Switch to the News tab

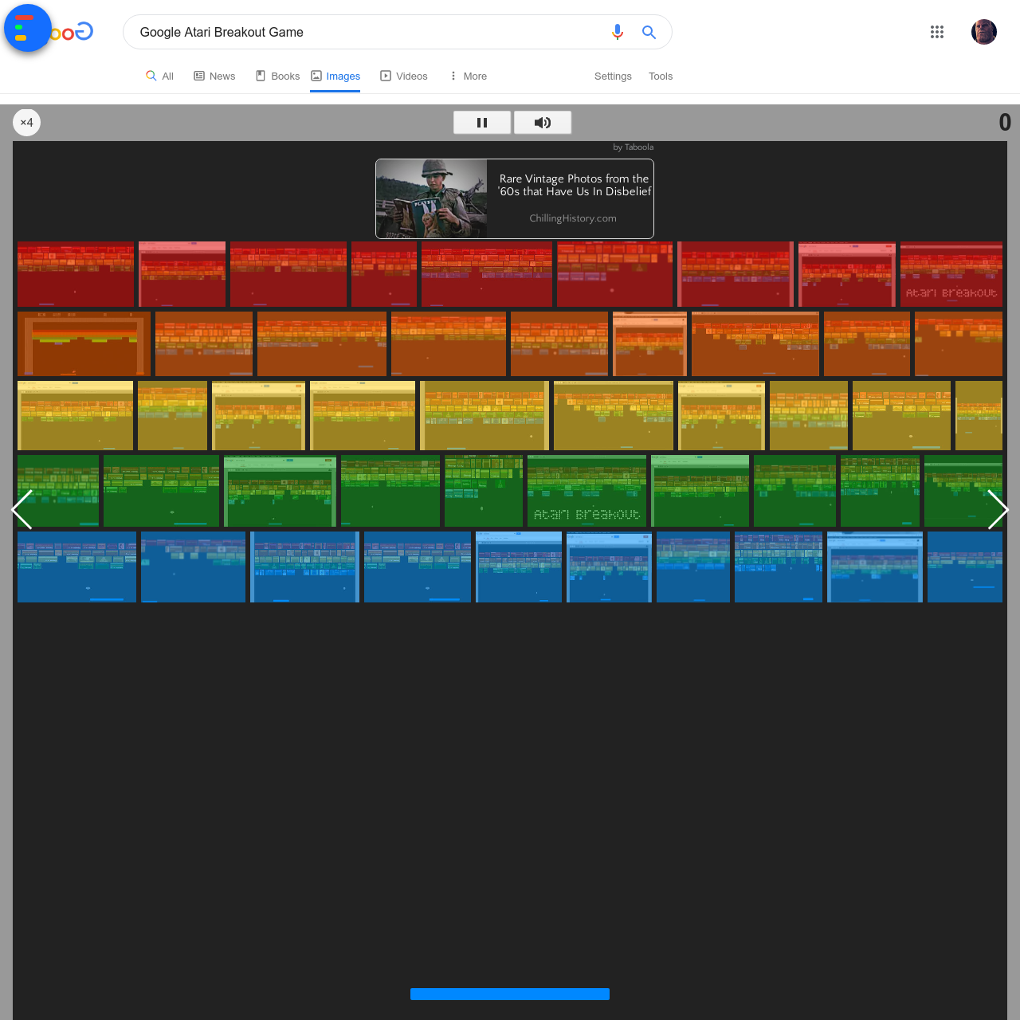(x=214, y=76)
